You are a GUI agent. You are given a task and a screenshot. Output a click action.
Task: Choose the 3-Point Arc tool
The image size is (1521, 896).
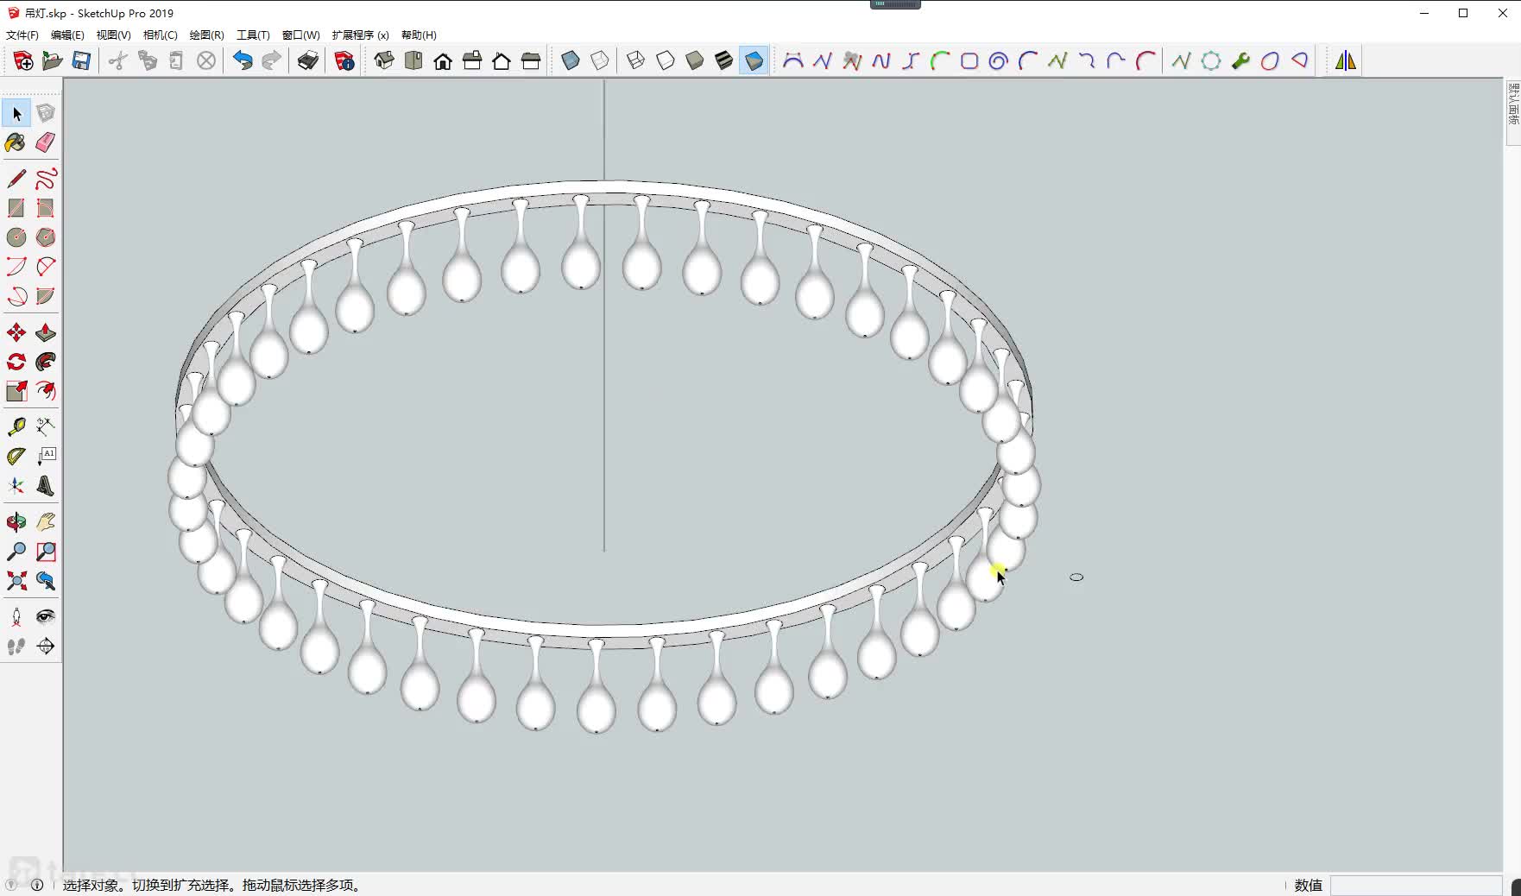(x=16, y=296)
